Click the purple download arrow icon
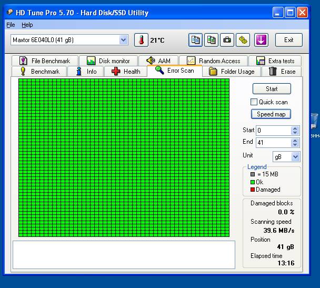 (261, 40)
